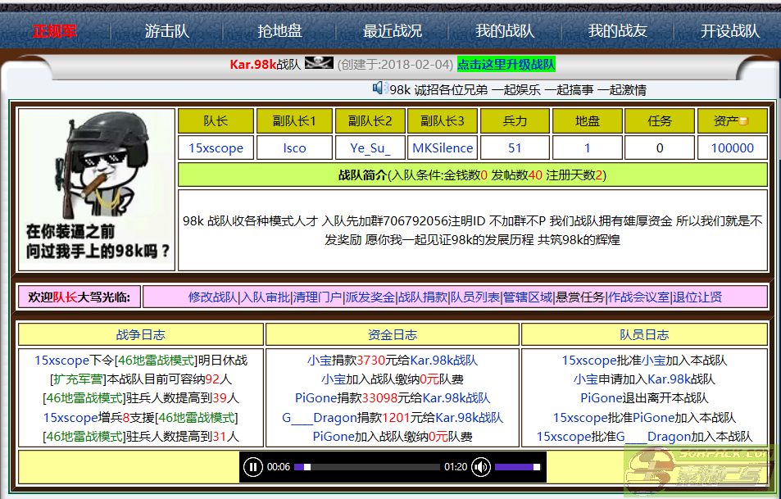Open the 正规军 tab
This screenshot has width=781, height=499.
55,31
